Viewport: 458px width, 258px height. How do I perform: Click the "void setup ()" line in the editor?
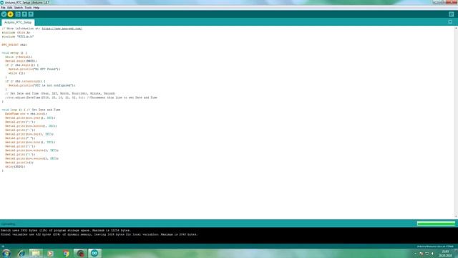pyautogui.click(x=14, y=53)
